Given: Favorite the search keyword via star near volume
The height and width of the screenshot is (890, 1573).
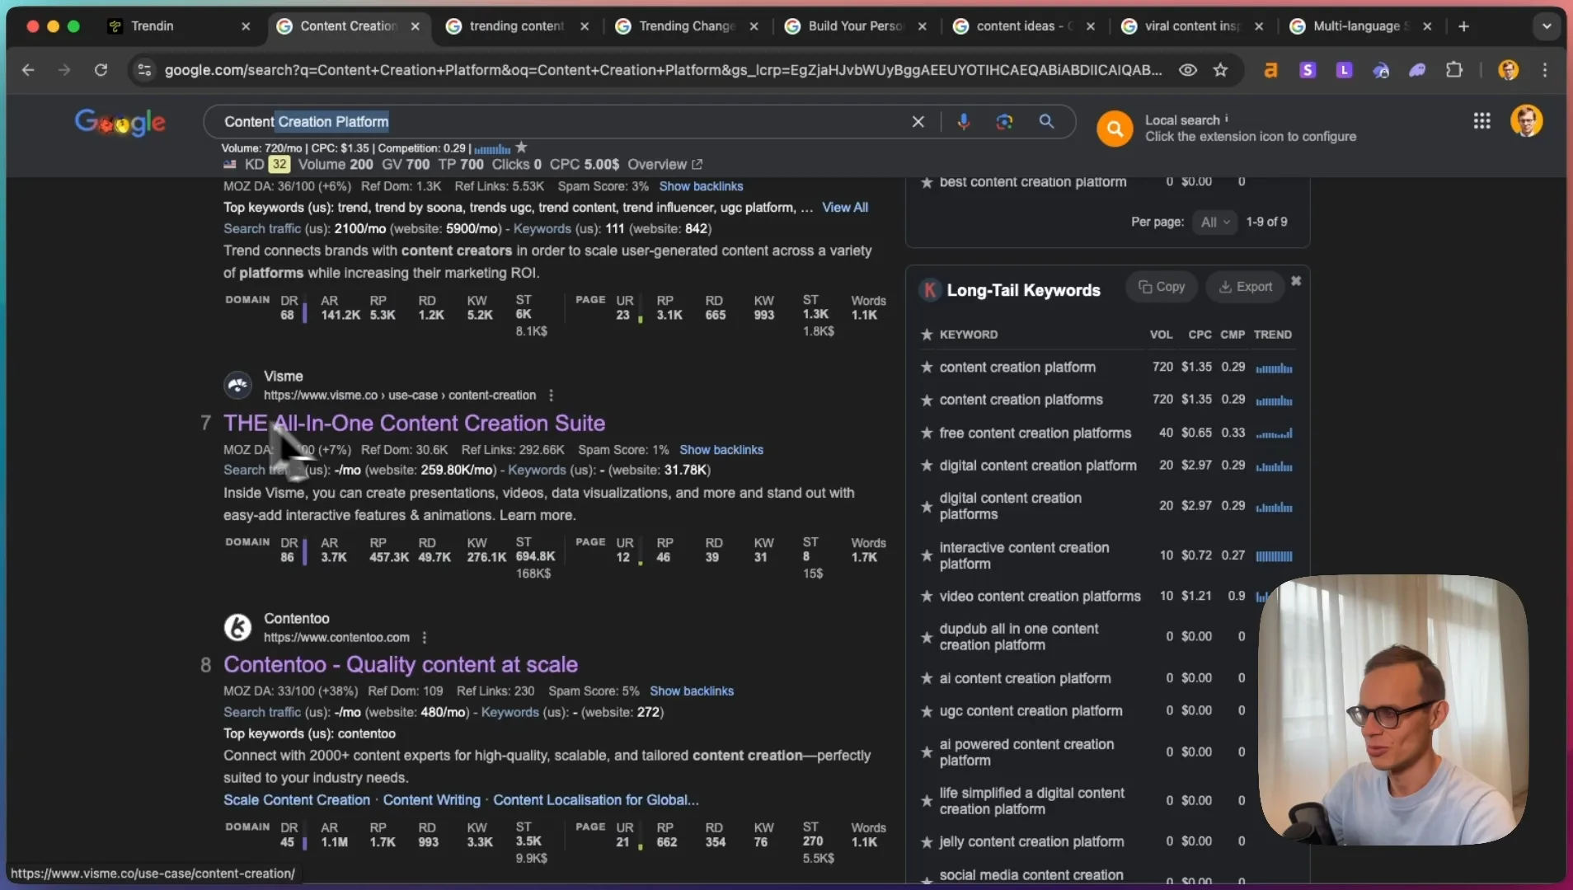Looking at the screenshot, I should point(521,148).
